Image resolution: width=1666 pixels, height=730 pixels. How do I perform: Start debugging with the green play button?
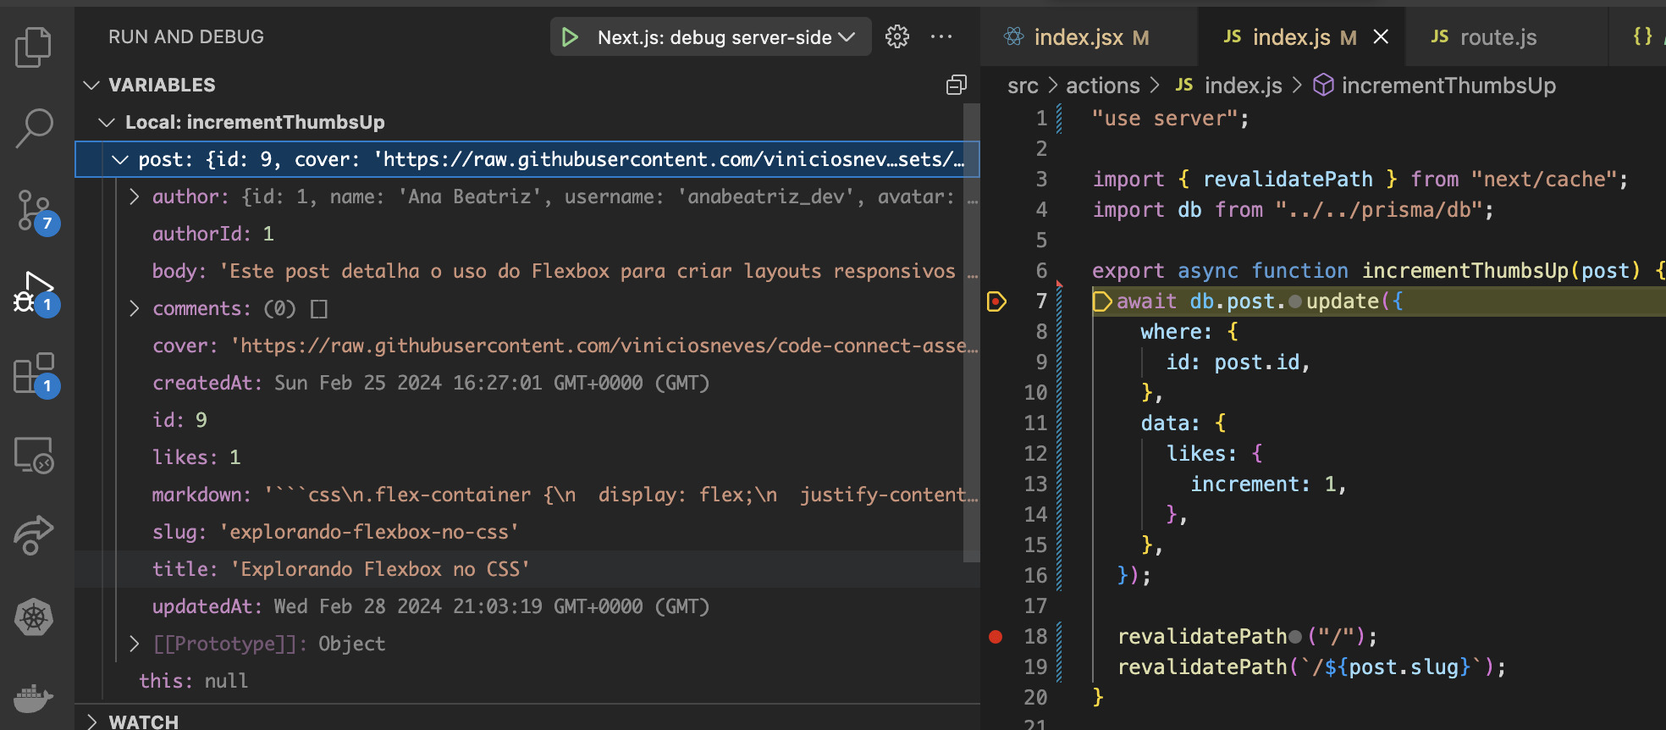tap(570, 37)
